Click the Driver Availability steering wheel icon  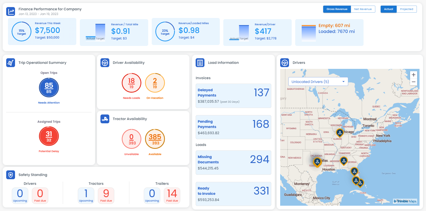(105, 63)
